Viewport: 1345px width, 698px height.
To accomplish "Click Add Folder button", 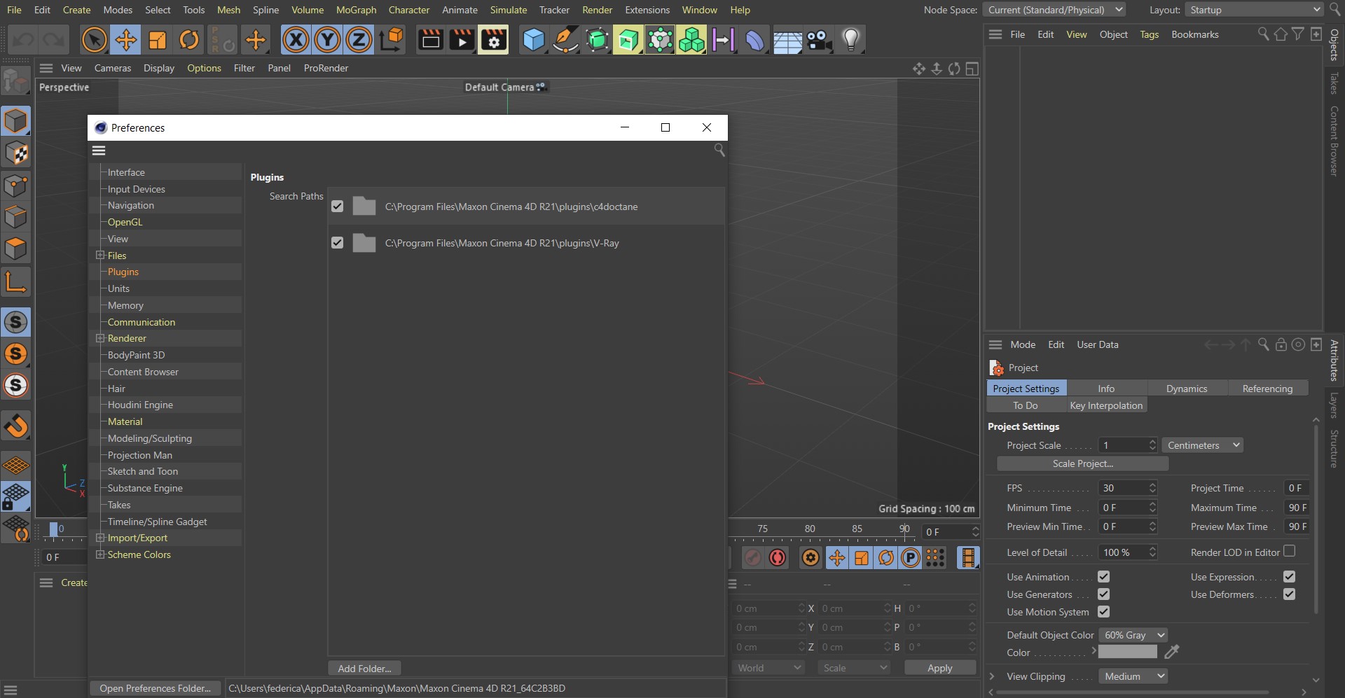I will (x=364, y=669).
